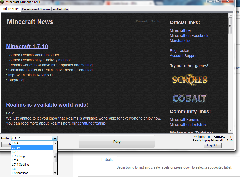Screen dimensions: 240x177
Task: Open the Profile Editor tab
Action: (61, 9)
